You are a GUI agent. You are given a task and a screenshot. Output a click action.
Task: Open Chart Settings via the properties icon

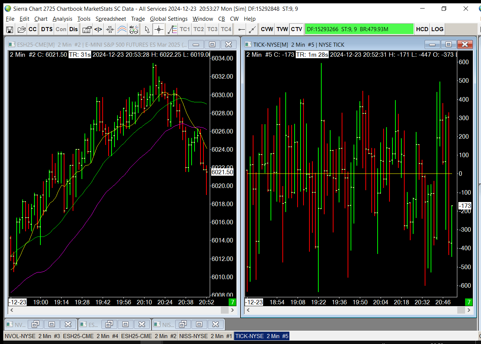coord(87,29)
